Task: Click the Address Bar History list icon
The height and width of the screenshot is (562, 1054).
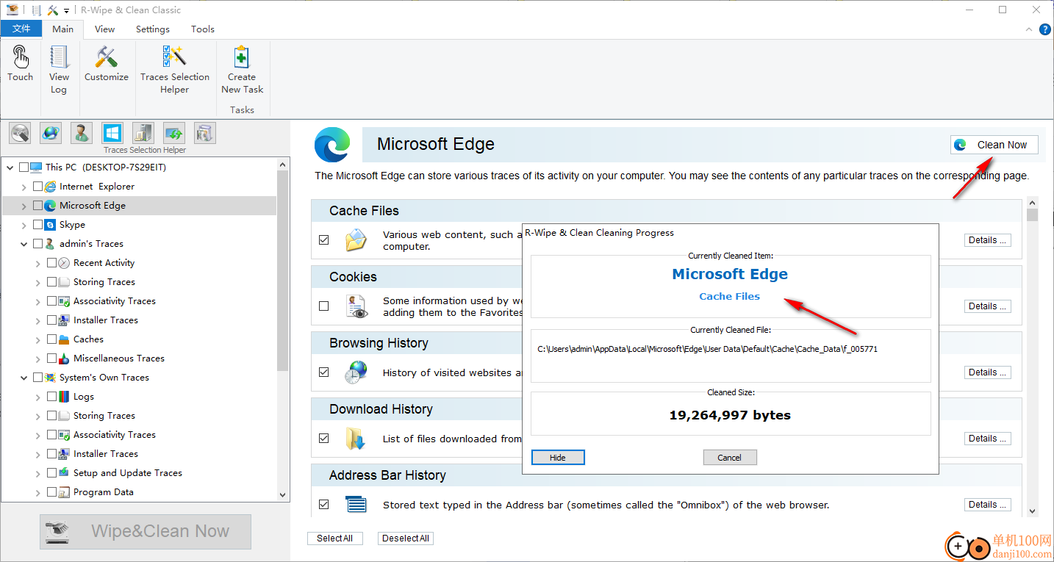Action: 356,505
